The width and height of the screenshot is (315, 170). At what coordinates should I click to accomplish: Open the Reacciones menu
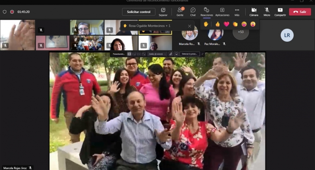coord(206,11)
